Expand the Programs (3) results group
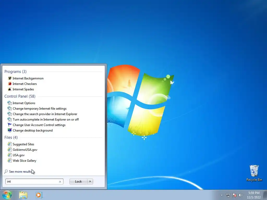 coord(15,72)
